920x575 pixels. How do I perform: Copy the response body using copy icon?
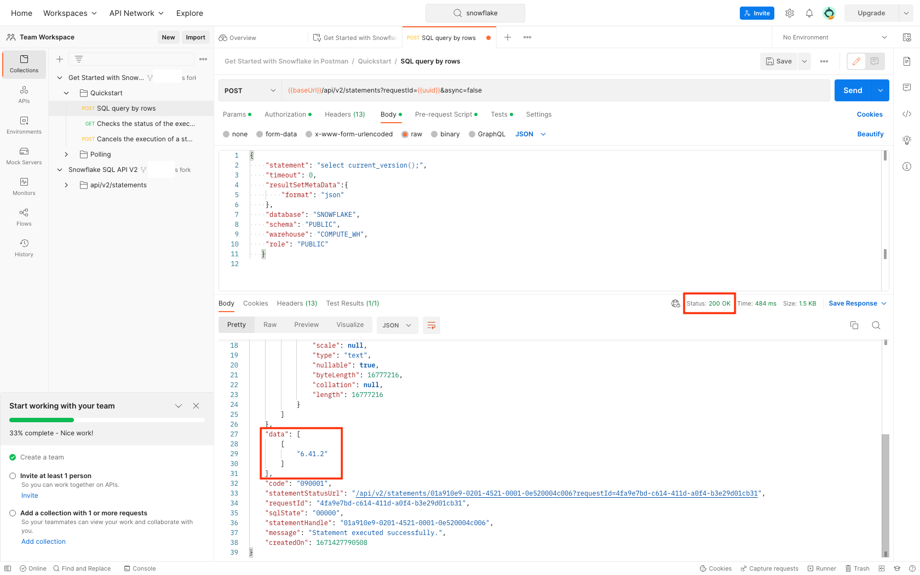click(854, 325)
